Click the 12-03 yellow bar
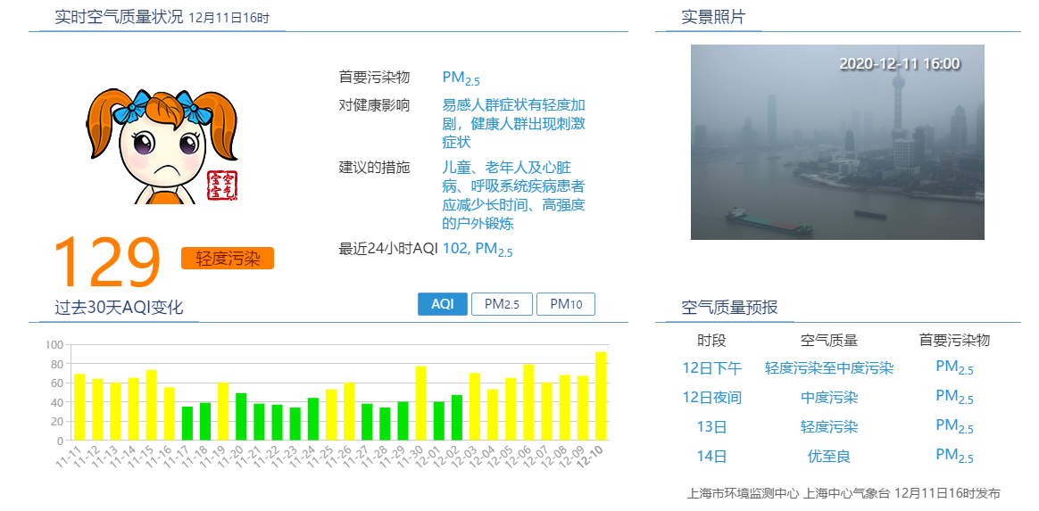1039x511 pixels. (x=475, y=407)
